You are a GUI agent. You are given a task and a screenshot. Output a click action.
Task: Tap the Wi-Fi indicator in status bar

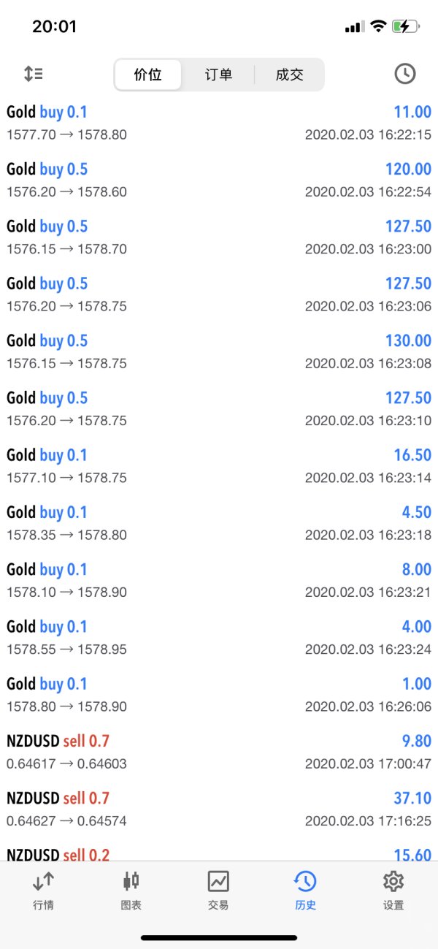[x=377, y=27]
